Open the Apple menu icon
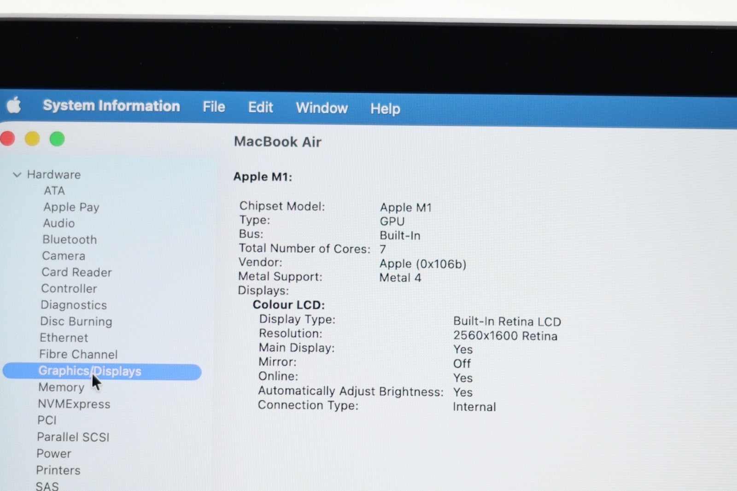The width and height of the screenshot is (737, 491). tap(14, 105)
